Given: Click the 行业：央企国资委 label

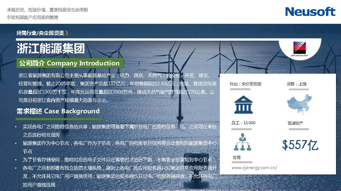Looking at the screenshot, I should click(245, 84).
